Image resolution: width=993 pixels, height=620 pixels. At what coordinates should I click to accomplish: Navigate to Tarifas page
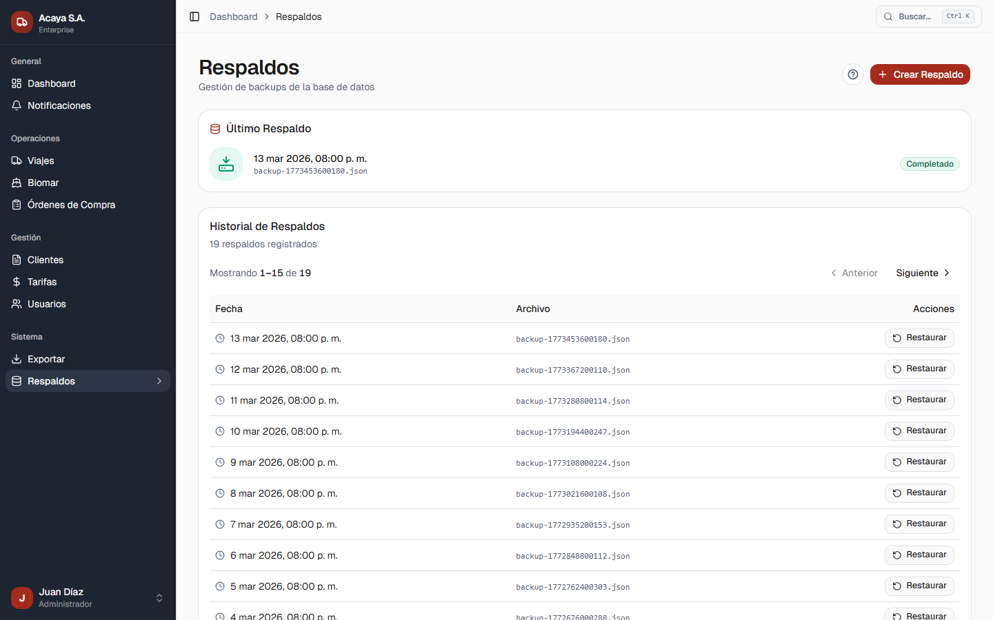coord(42,282)
